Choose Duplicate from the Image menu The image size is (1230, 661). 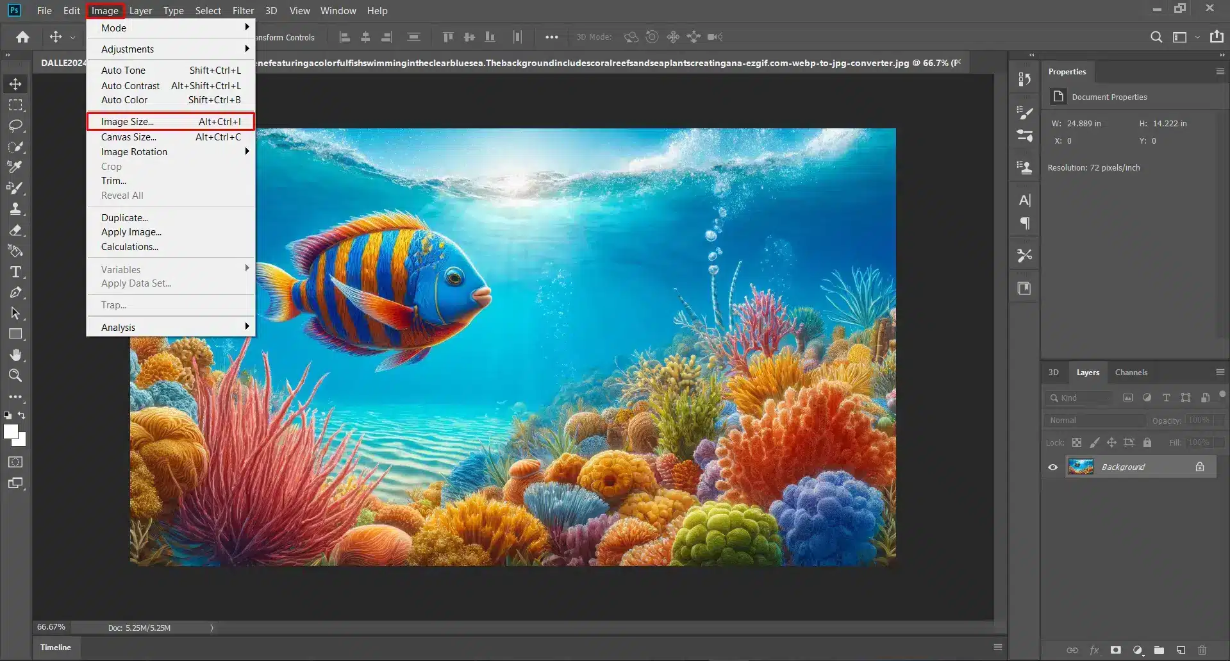tap(171, 218)
